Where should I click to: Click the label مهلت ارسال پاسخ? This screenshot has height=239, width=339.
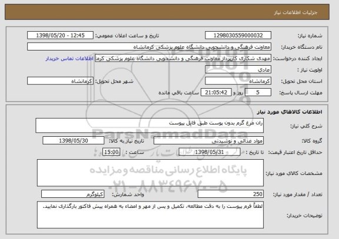301,93
